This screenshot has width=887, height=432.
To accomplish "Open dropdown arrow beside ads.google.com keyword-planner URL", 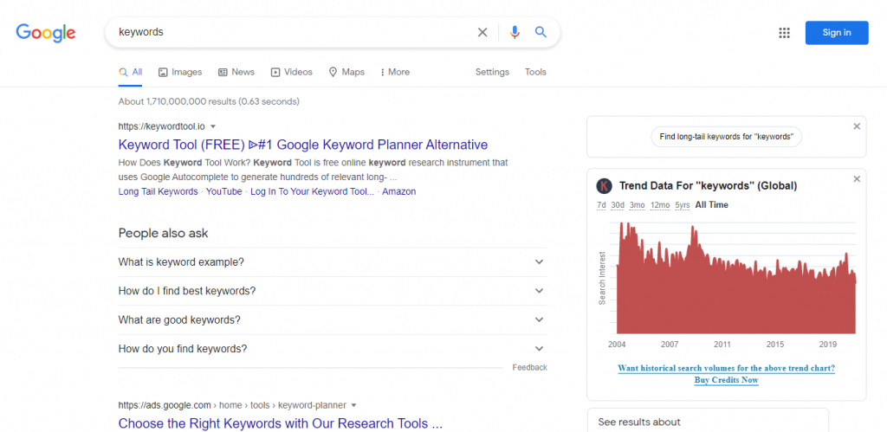I will click(x=353, y=405).
